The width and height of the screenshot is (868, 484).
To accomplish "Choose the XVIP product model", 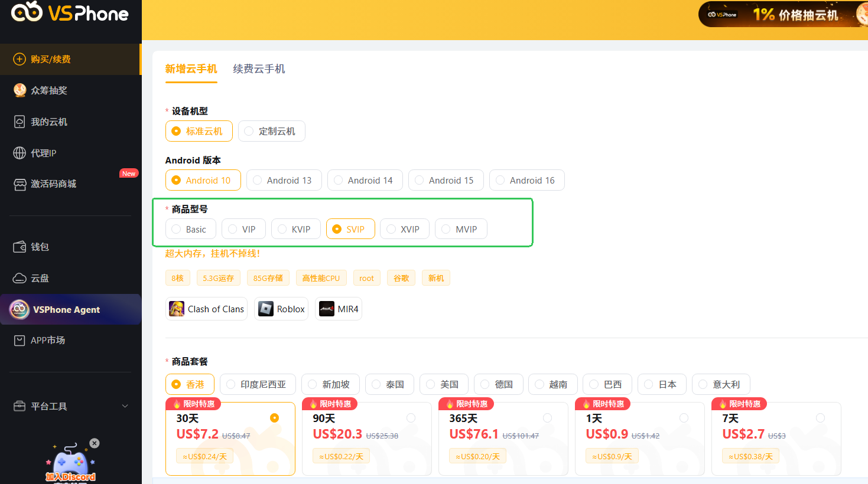I will tap(405, 229).
